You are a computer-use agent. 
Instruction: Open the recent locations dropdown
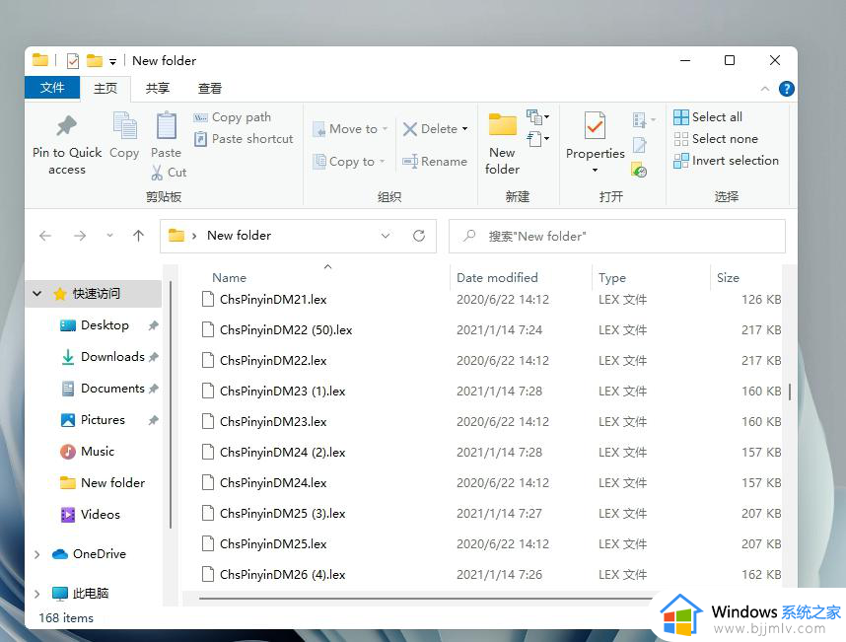(110, 236)
